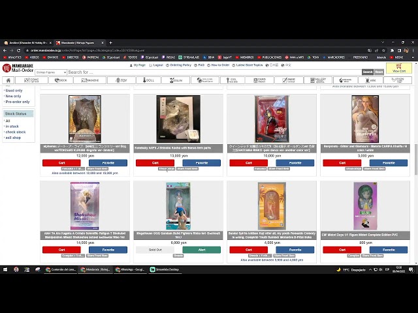Open the STREAMLABS bookmark

click(x=189, y=57)
